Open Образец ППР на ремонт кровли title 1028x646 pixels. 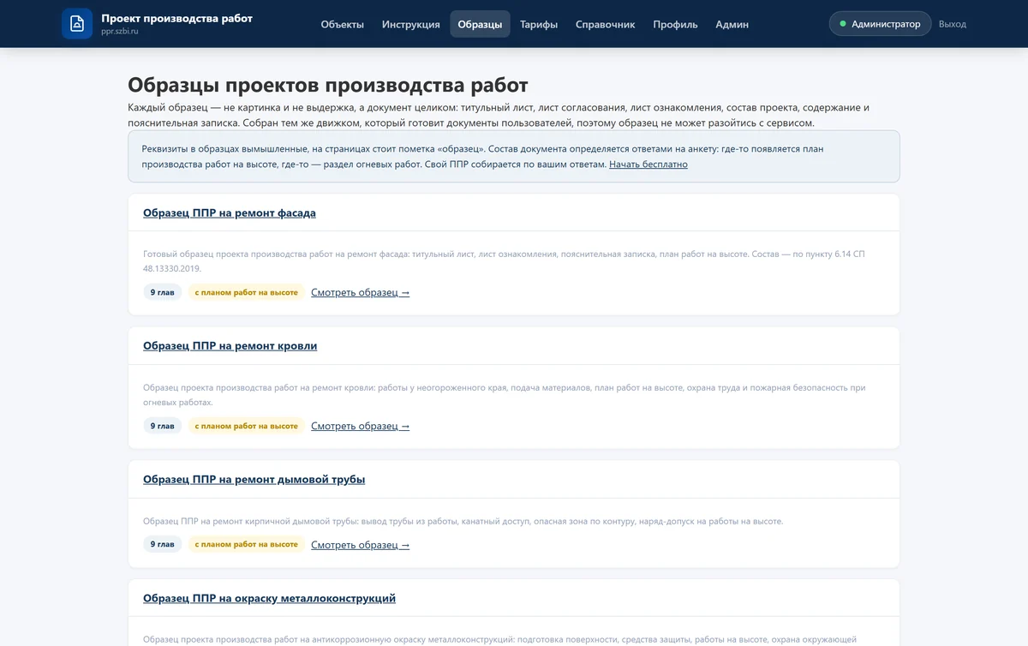230,346
